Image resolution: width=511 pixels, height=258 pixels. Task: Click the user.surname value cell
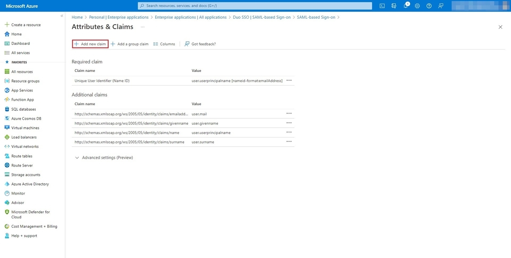[203, 142]
